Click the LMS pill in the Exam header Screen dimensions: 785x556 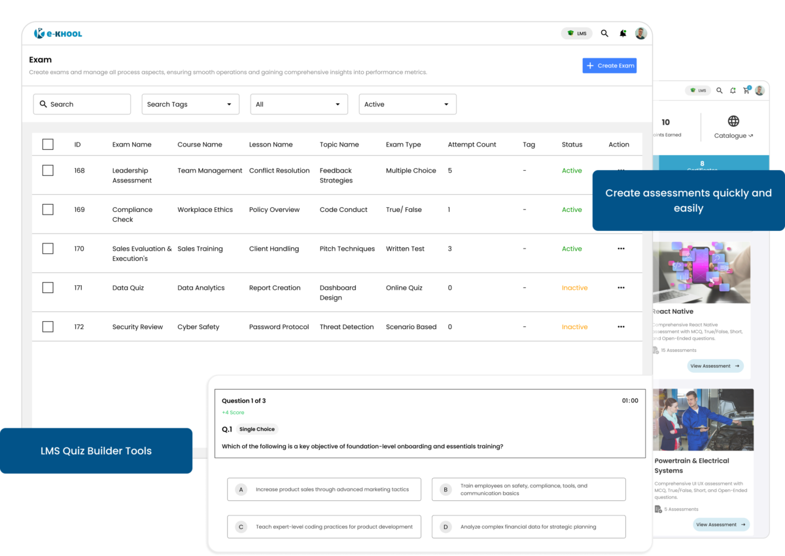[x=576, y=33]
